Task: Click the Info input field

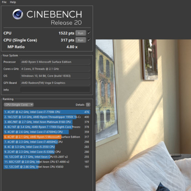Action: [55, 90]
